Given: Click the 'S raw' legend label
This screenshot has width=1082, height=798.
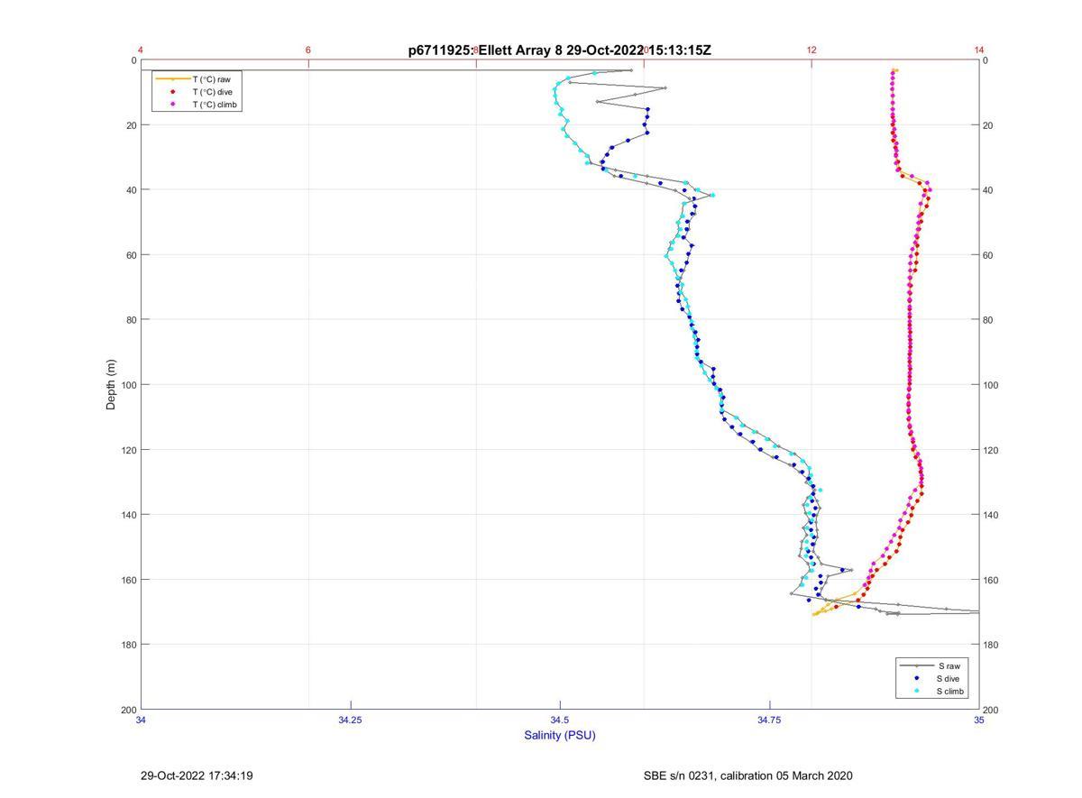Looking at the screenshot, I should [948, 665].
